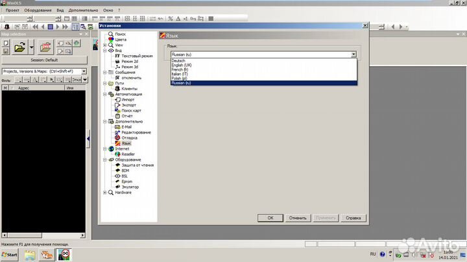Select Текстовый режим tree item
The width and height of the screenshot is (467, 262).
[137, 56]
